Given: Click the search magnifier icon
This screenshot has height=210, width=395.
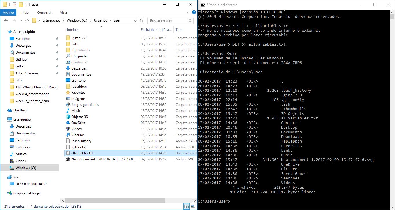Looking at the screenshot, I should click(x=190, y=21).
